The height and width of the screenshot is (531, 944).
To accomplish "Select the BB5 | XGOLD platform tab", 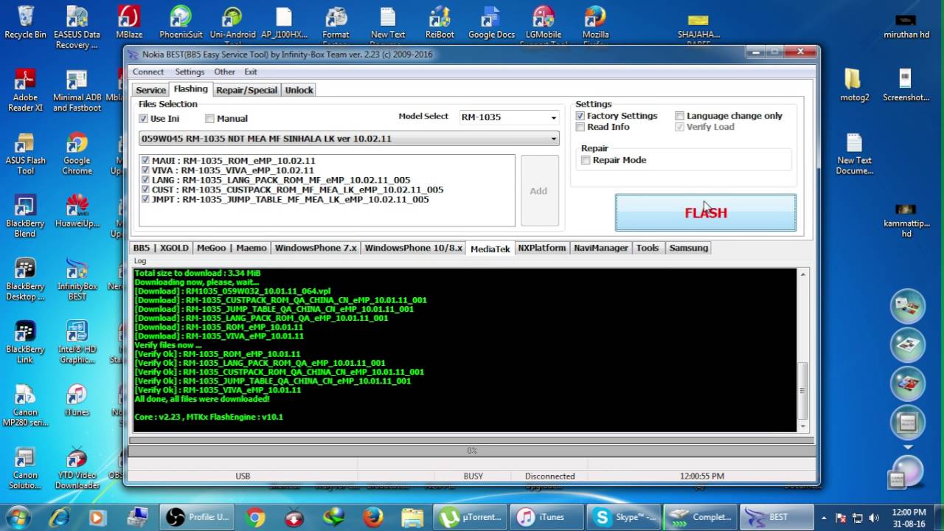I will coord(160,248).
